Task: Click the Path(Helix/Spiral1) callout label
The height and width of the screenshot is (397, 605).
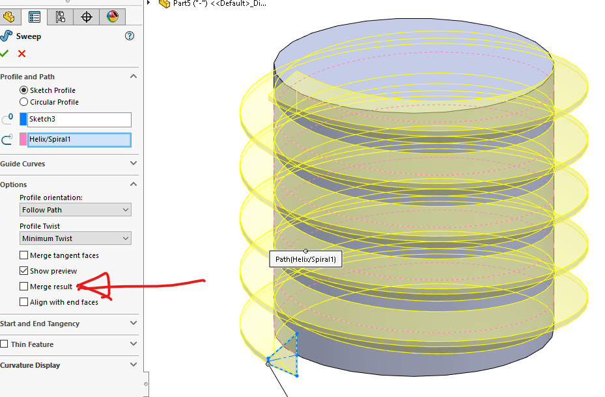Action: [305, 259]
